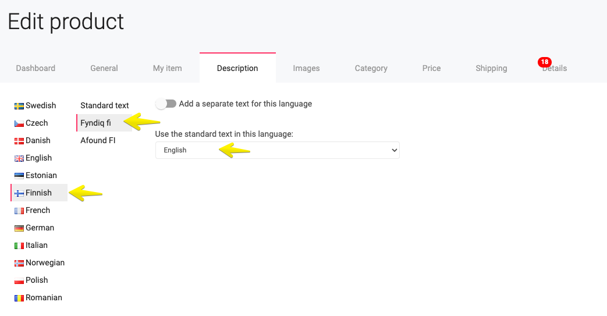Choose Polish language
This screenshot has width=607, height=316.
click(37, 280)
